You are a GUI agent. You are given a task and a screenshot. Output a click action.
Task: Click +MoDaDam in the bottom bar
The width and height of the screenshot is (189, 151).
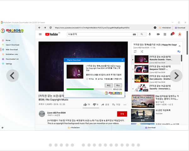click(74, 127)
